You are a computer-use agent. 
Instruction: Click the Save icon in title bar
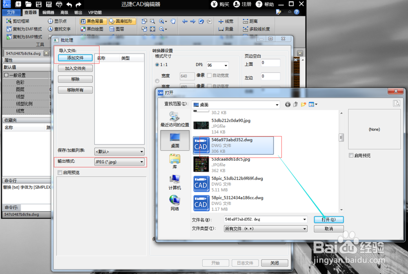(38, 4)
